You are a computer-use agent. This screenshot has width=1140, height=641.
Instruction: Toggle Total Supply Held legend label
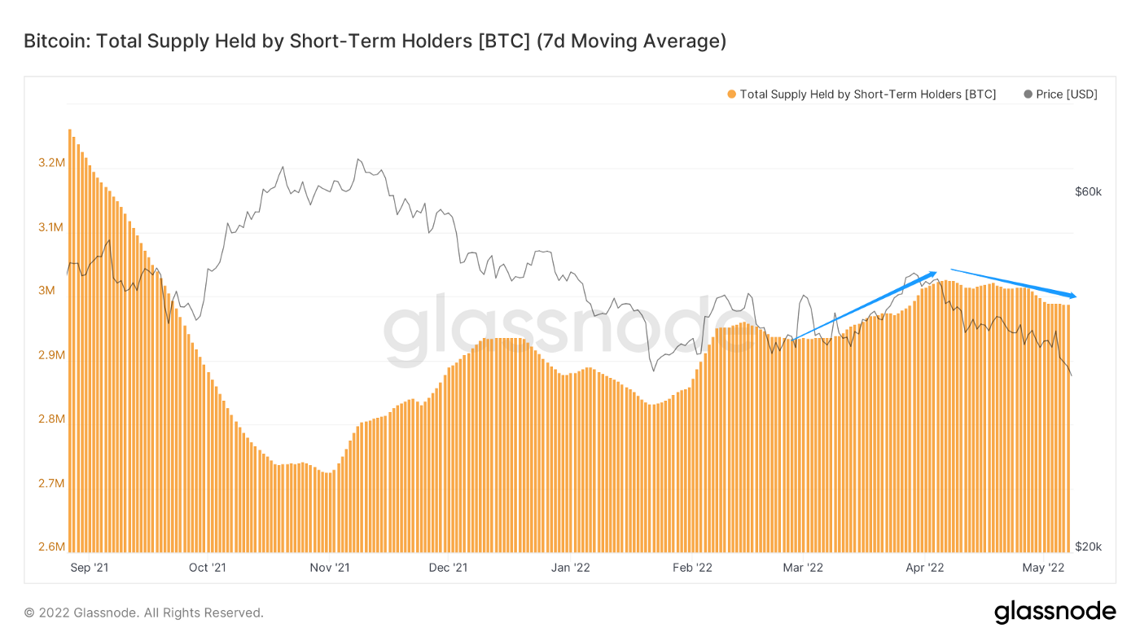click(867, 94)
